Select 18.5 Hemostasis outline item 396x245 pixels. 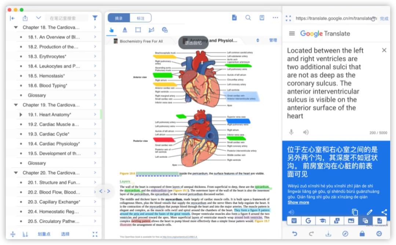(x=47, y=76)
